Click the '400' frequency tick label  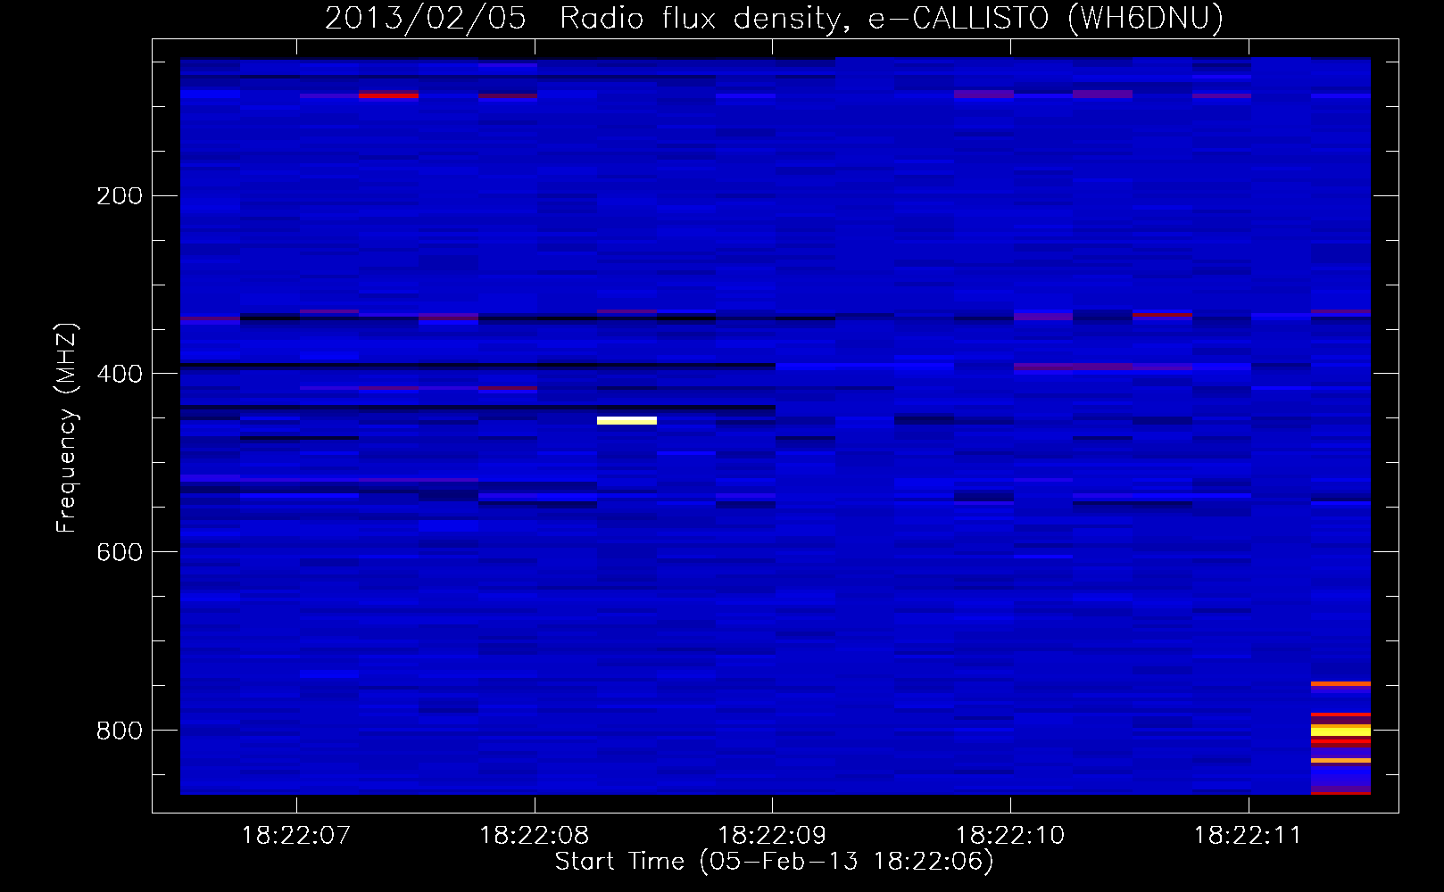(120, 374)
